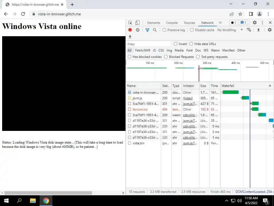Screen dimensions: 274x206
Task: Click the page horizontal scrollbar thumb
Action: tap(48, 193)
